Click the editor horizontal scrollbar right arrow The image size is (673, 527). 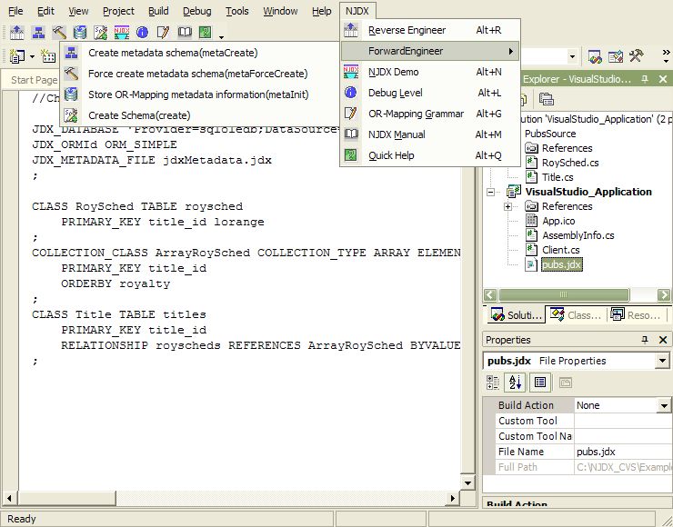click(x=452, y=498)
